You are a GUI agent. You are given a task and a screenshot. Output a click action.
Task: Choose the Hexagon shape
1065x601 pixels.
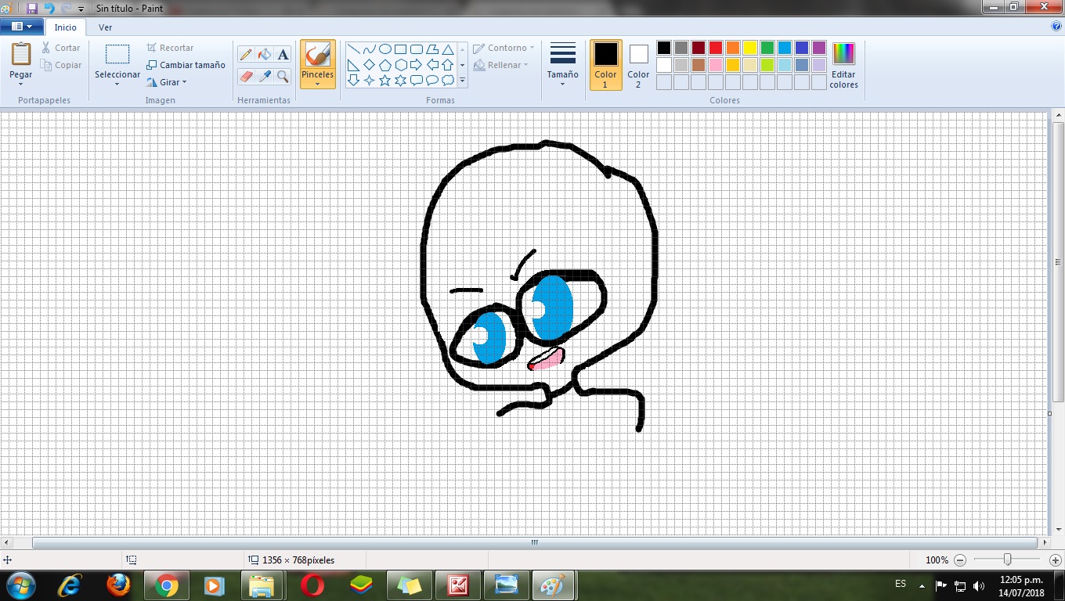point(401,65)
